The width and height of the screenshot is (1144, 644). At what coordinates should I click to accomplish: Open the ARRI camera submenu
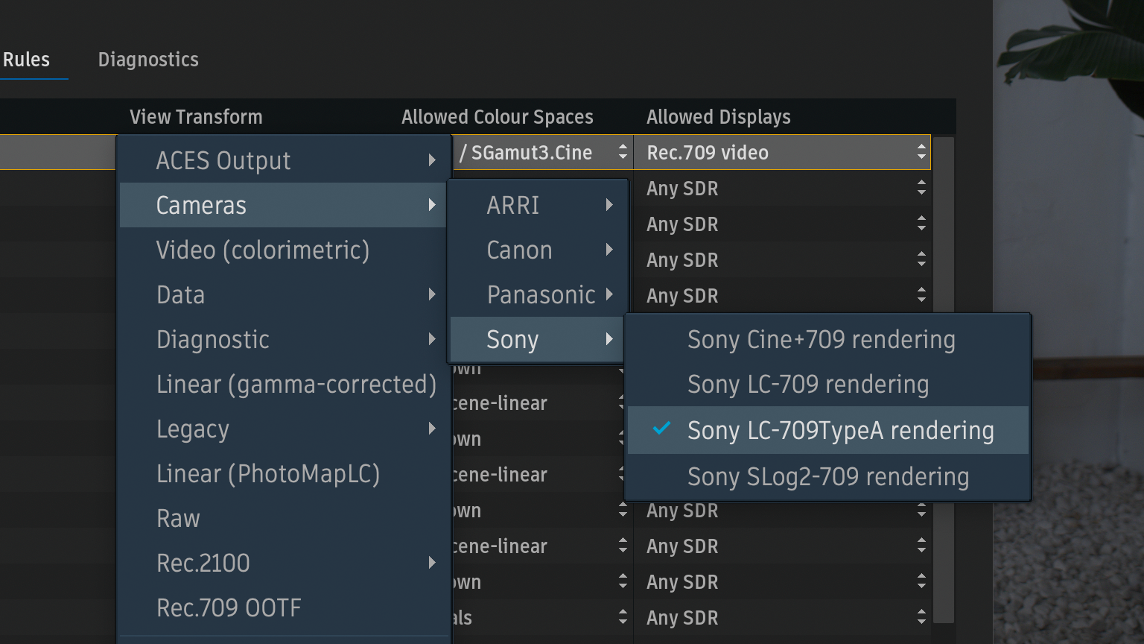click(x=537, y=205)
